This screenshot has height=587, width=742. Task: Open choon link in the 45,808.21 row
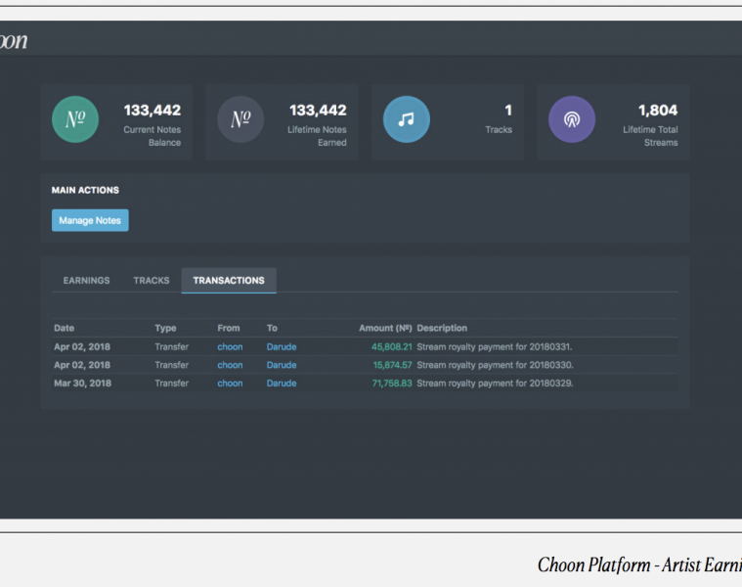pos(230,347)
